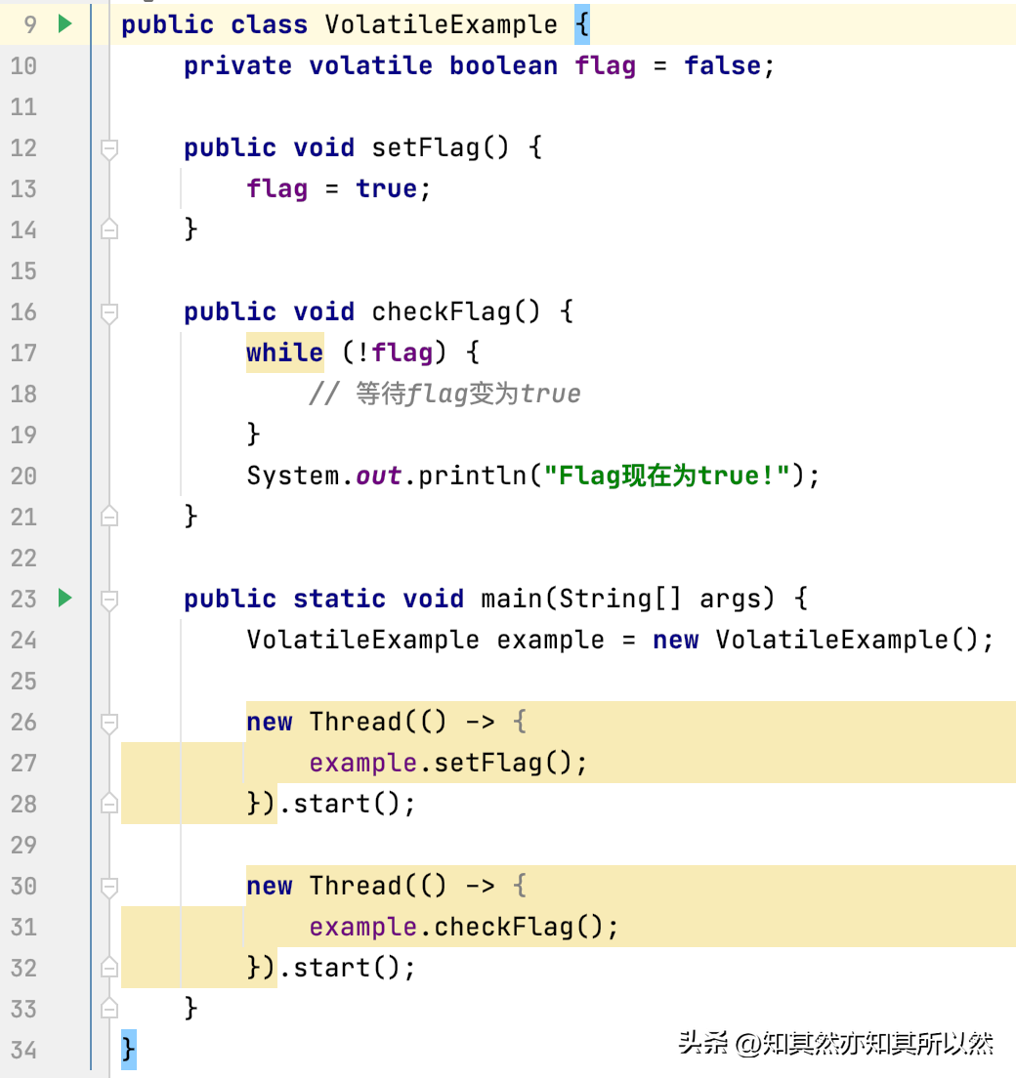Click fold end marker at line 21
The width and height of the screenshot is (1016, 1078).
click(109, 516)
